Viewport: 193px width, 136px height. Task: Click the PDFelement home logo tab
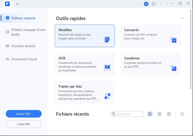(7, 4)
